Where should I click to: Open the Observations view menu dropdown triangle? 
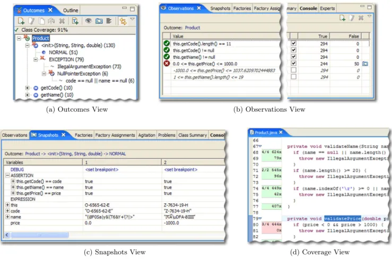(x=370, y=16)
